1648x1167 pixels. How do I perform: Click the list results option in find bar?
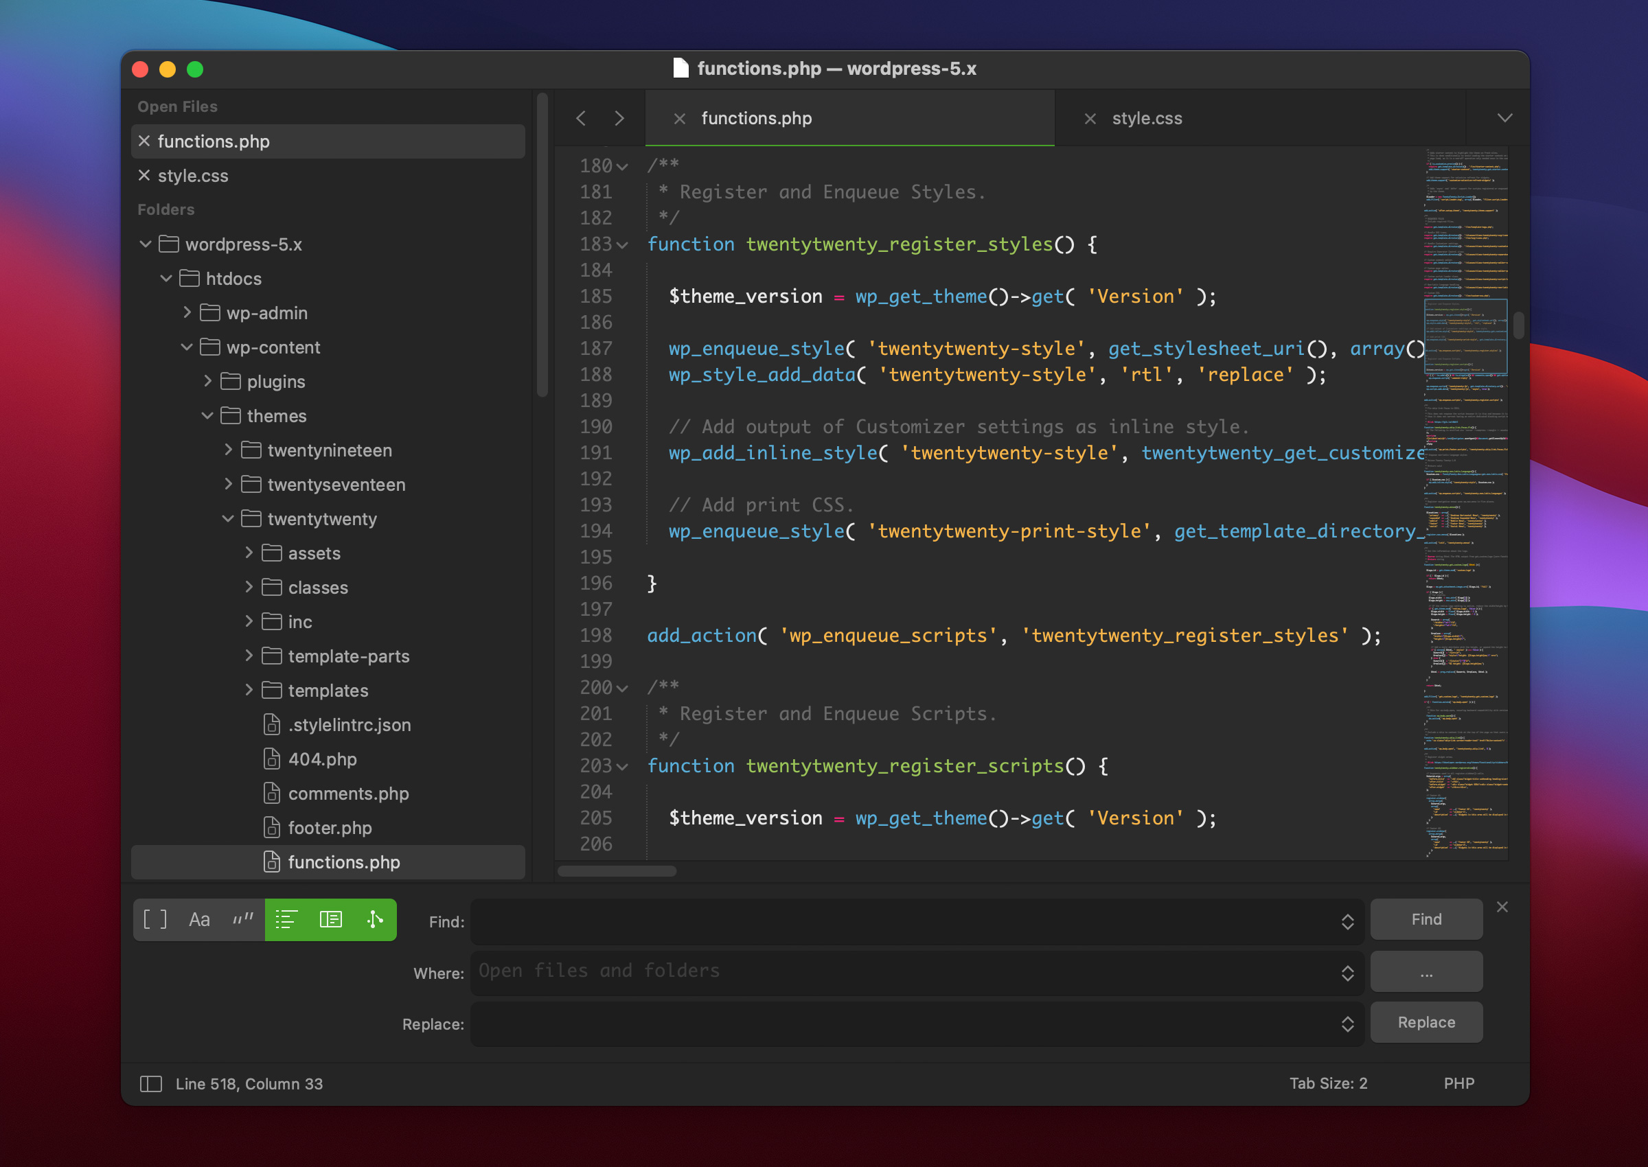[286, 919]
